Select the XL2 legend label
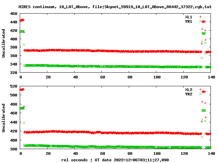Viewport: 218px width, 163px height. pos(188,90)
